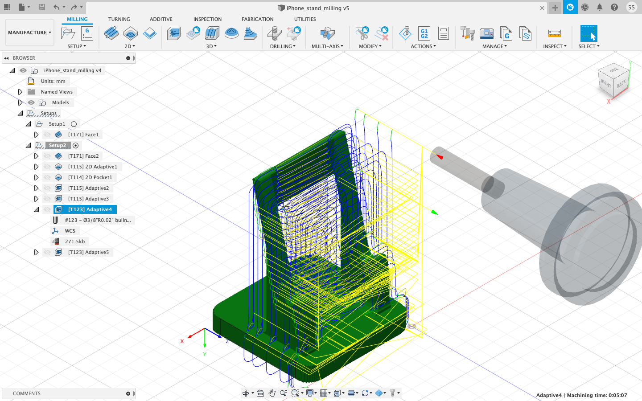The width and height of the screenshot is (642, 401).
Task: Click the Trim scissors icon
Action: point(362,33)
